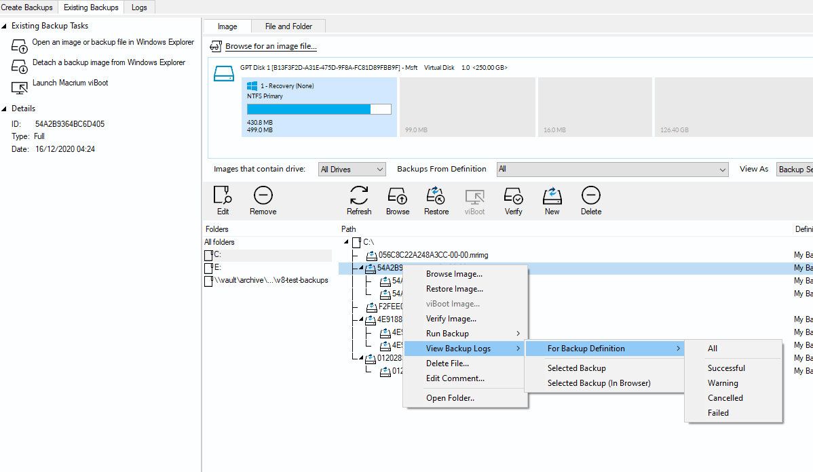Open the Run Backup submenu
Image resolution: width=813 pixels, height=472 pixels.
pyautogui.click(x=466, y=334)
